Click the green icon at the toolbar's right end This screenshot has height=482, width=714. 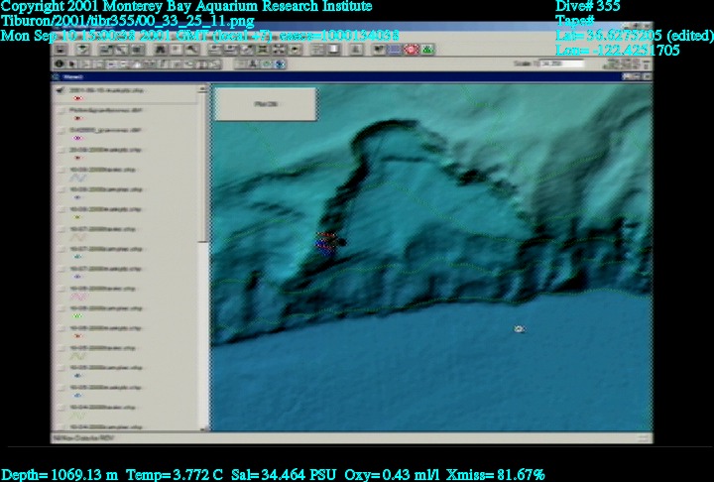[427, 49]
